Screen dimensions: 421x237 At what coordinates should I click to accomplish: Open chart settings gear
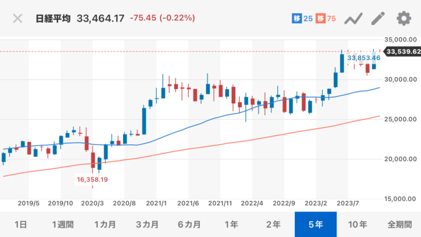pos(403,19)
